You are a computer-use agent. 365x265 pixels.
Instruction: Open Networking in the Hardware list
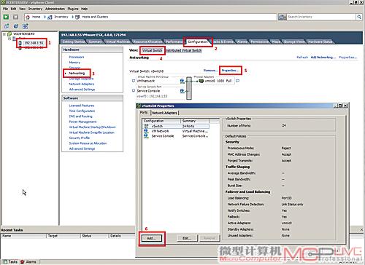tap(77, 73)
